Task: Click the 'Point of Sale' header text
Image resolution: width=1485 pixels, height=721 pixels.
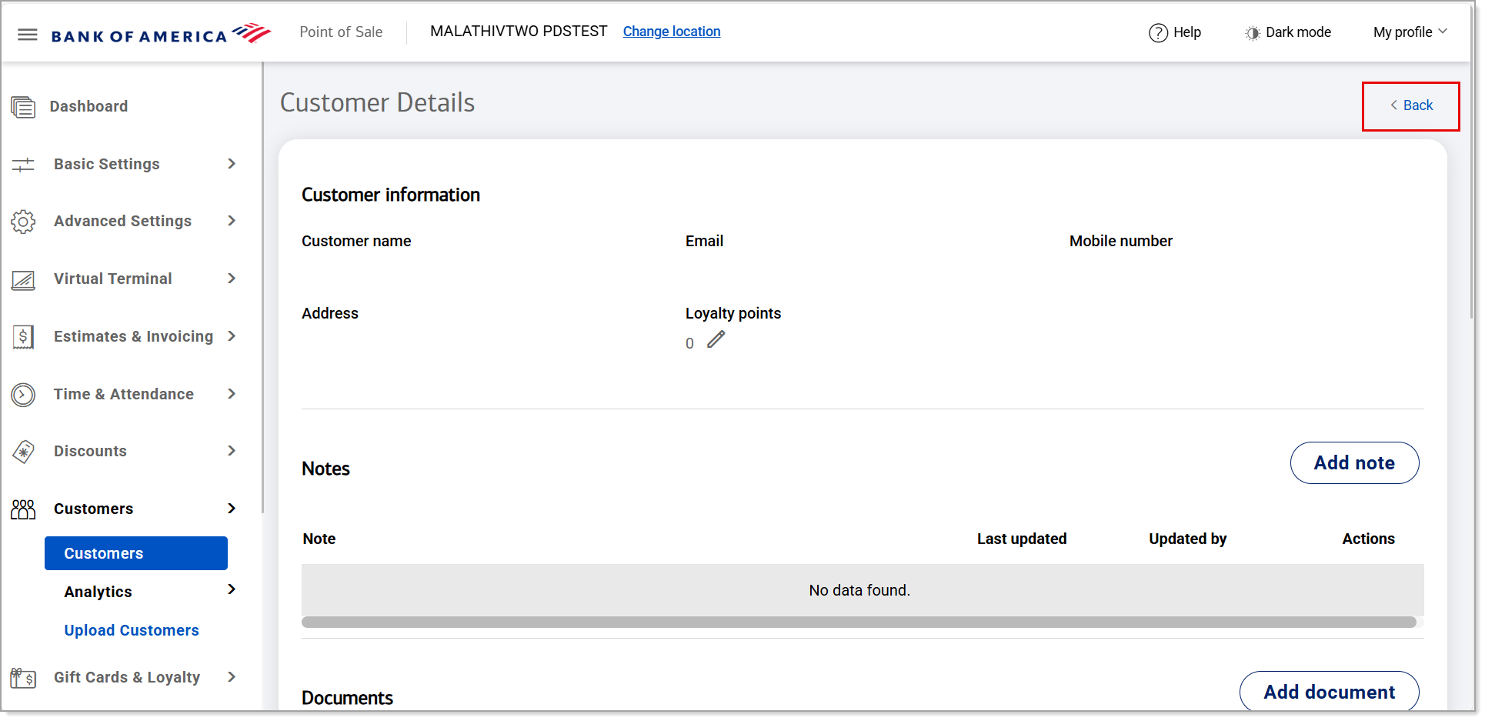Action: (341, 32)
